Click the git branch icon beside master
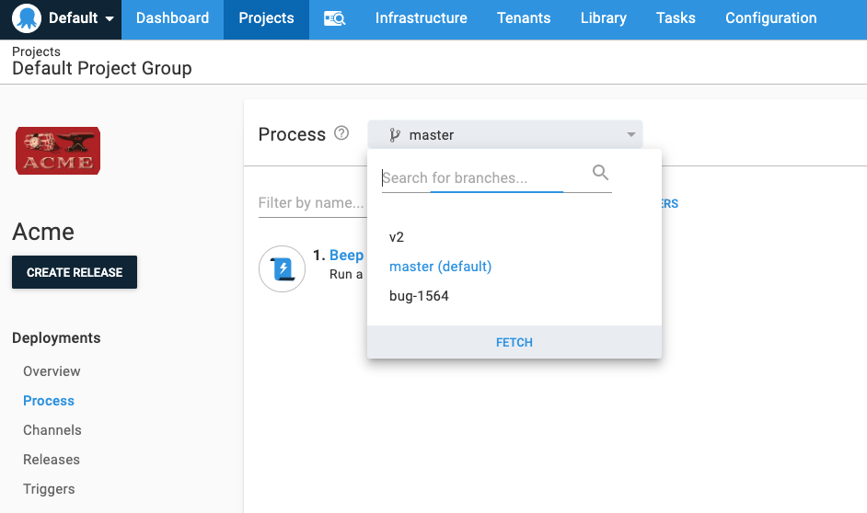The height and width of the screenshot is (513, 867). (395, 135)
